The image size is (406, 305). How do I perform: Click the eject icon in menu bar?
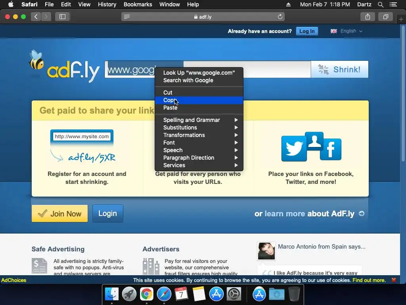(x=289, y=4)
